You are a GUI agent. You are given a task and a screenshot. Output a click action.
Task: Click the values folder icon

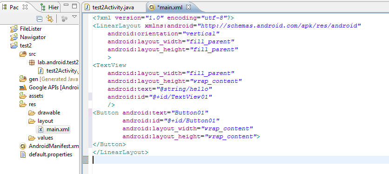[32, 138]
